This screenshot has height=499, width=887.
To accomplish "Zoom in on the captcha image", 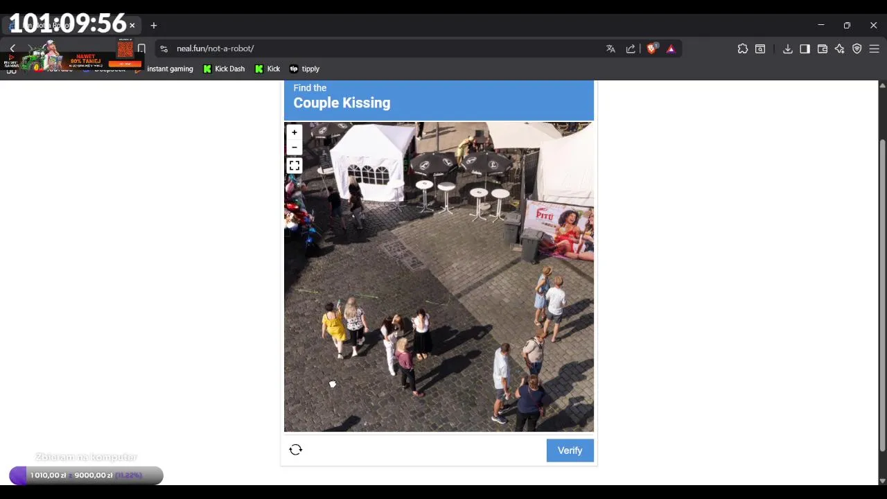I will [294, 132].
